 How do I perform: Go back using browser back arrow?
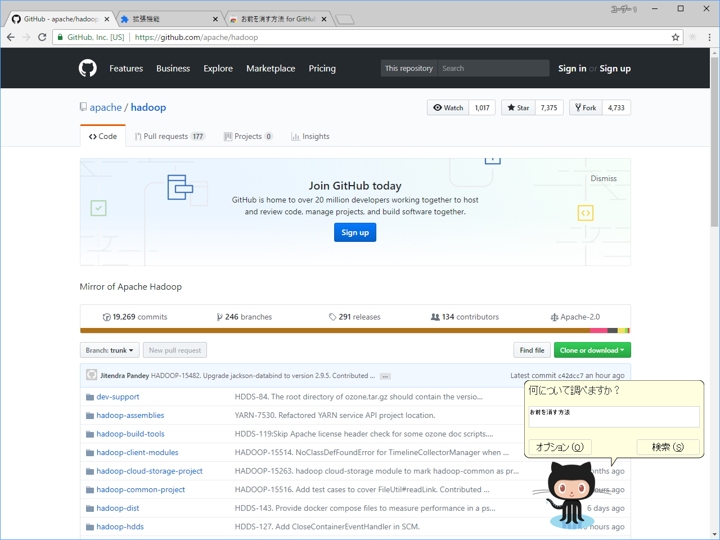[11, 37]
